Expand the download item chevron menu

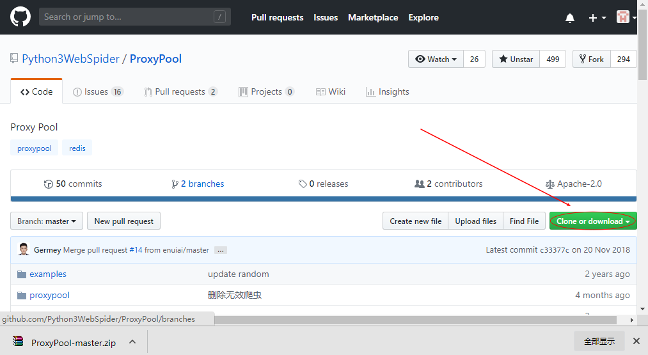132,342
